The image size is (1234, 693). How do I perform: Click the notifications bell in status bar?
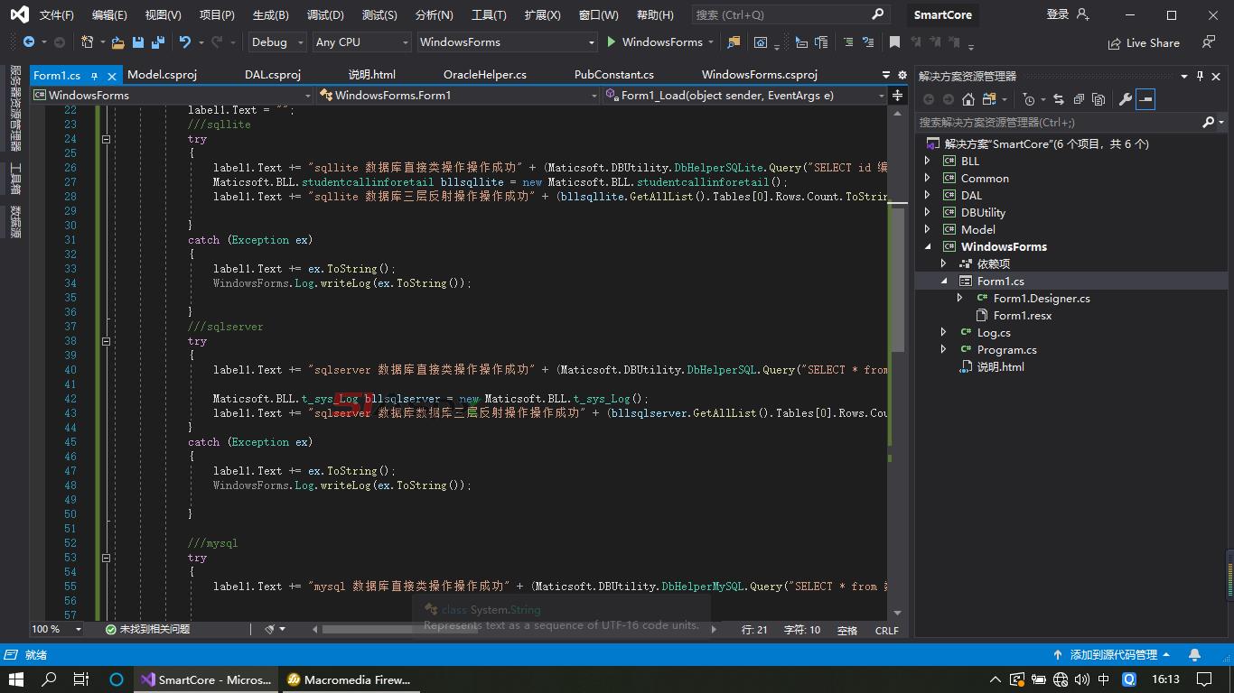(1194, 655)
